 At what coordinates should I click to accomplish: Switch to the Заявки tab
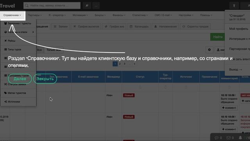click(x=61, y=27)
